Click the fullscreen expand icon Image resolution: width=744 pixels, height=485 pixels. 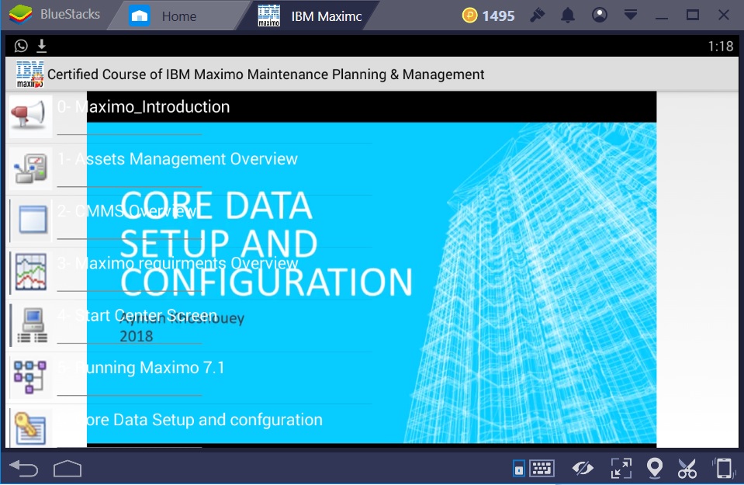621,469
